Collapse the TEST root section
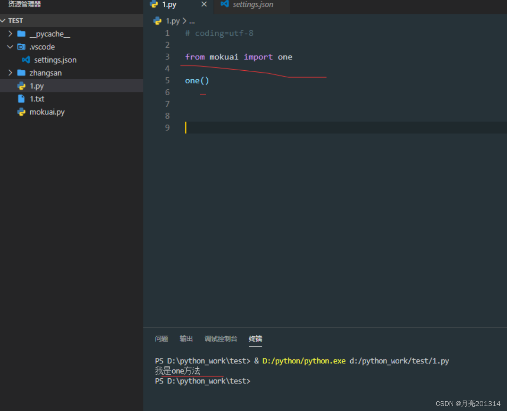507x411 pixels. point(3,21)
